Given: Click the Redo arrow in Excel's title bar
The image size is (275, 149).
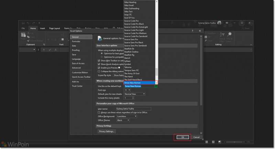Looking at the screenshot, I should coord(33,23).
